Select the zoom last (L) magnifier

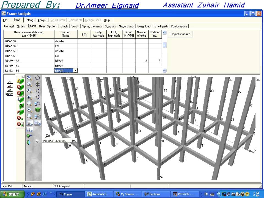[x=29, y=90]
